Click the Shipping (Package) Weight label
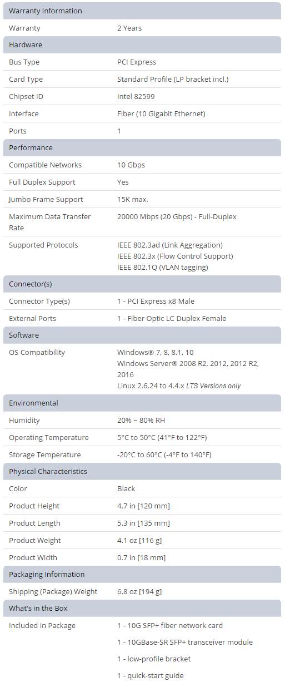 (53, 591)
